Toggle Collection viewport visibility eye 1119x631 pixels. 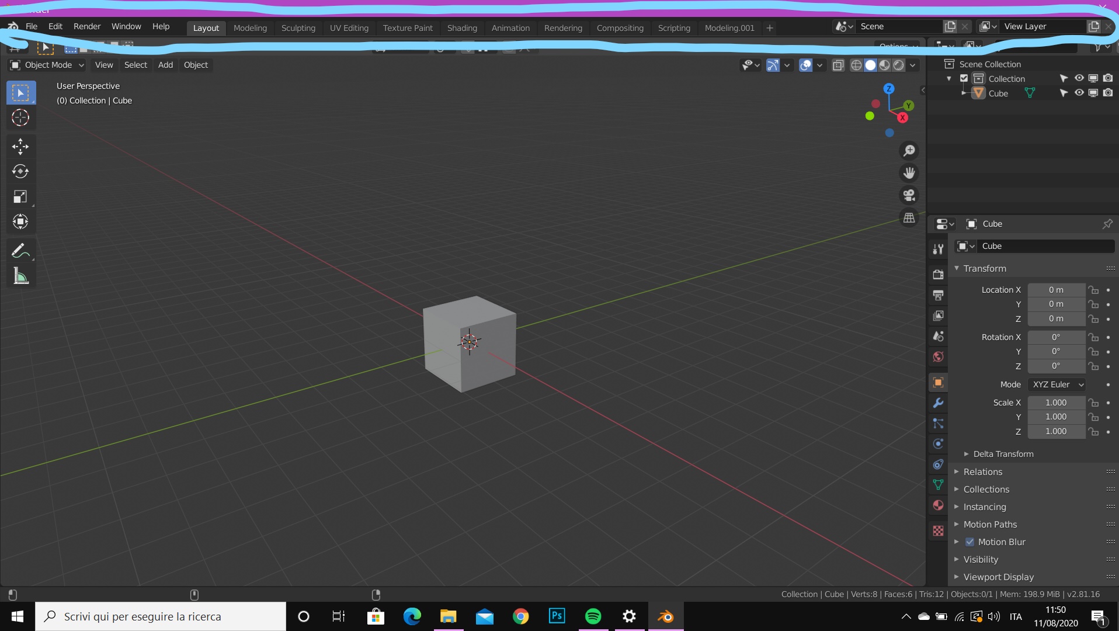[1079, 78]
